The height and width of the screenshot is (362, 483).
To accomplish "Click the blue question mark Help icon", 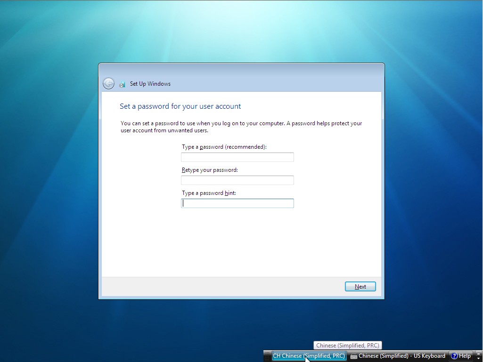I will pyautogui.click(x=453, y=356).
